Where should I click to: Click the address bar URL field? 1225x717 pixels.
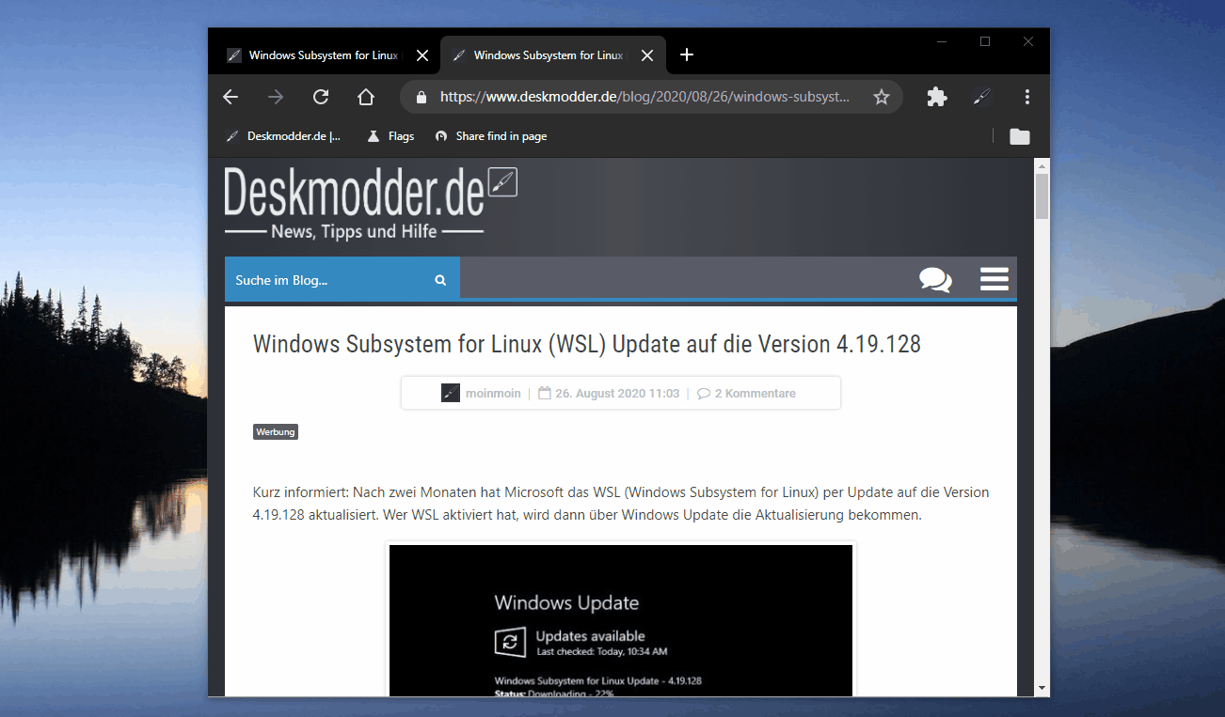(649, 97)
